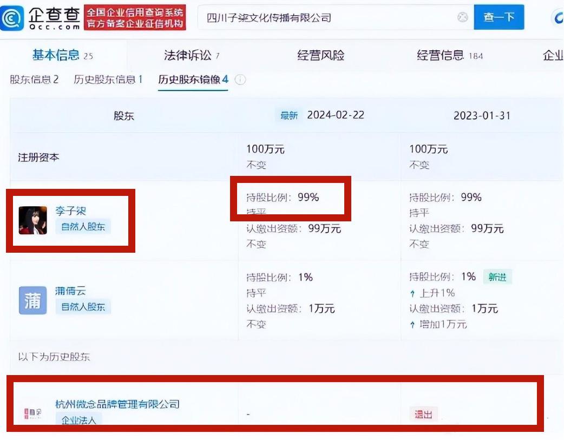The height and width of the screenshot is (440, 564).
Task: Open 蒲倩云 shareholder name link
Action: click(70, 291)
